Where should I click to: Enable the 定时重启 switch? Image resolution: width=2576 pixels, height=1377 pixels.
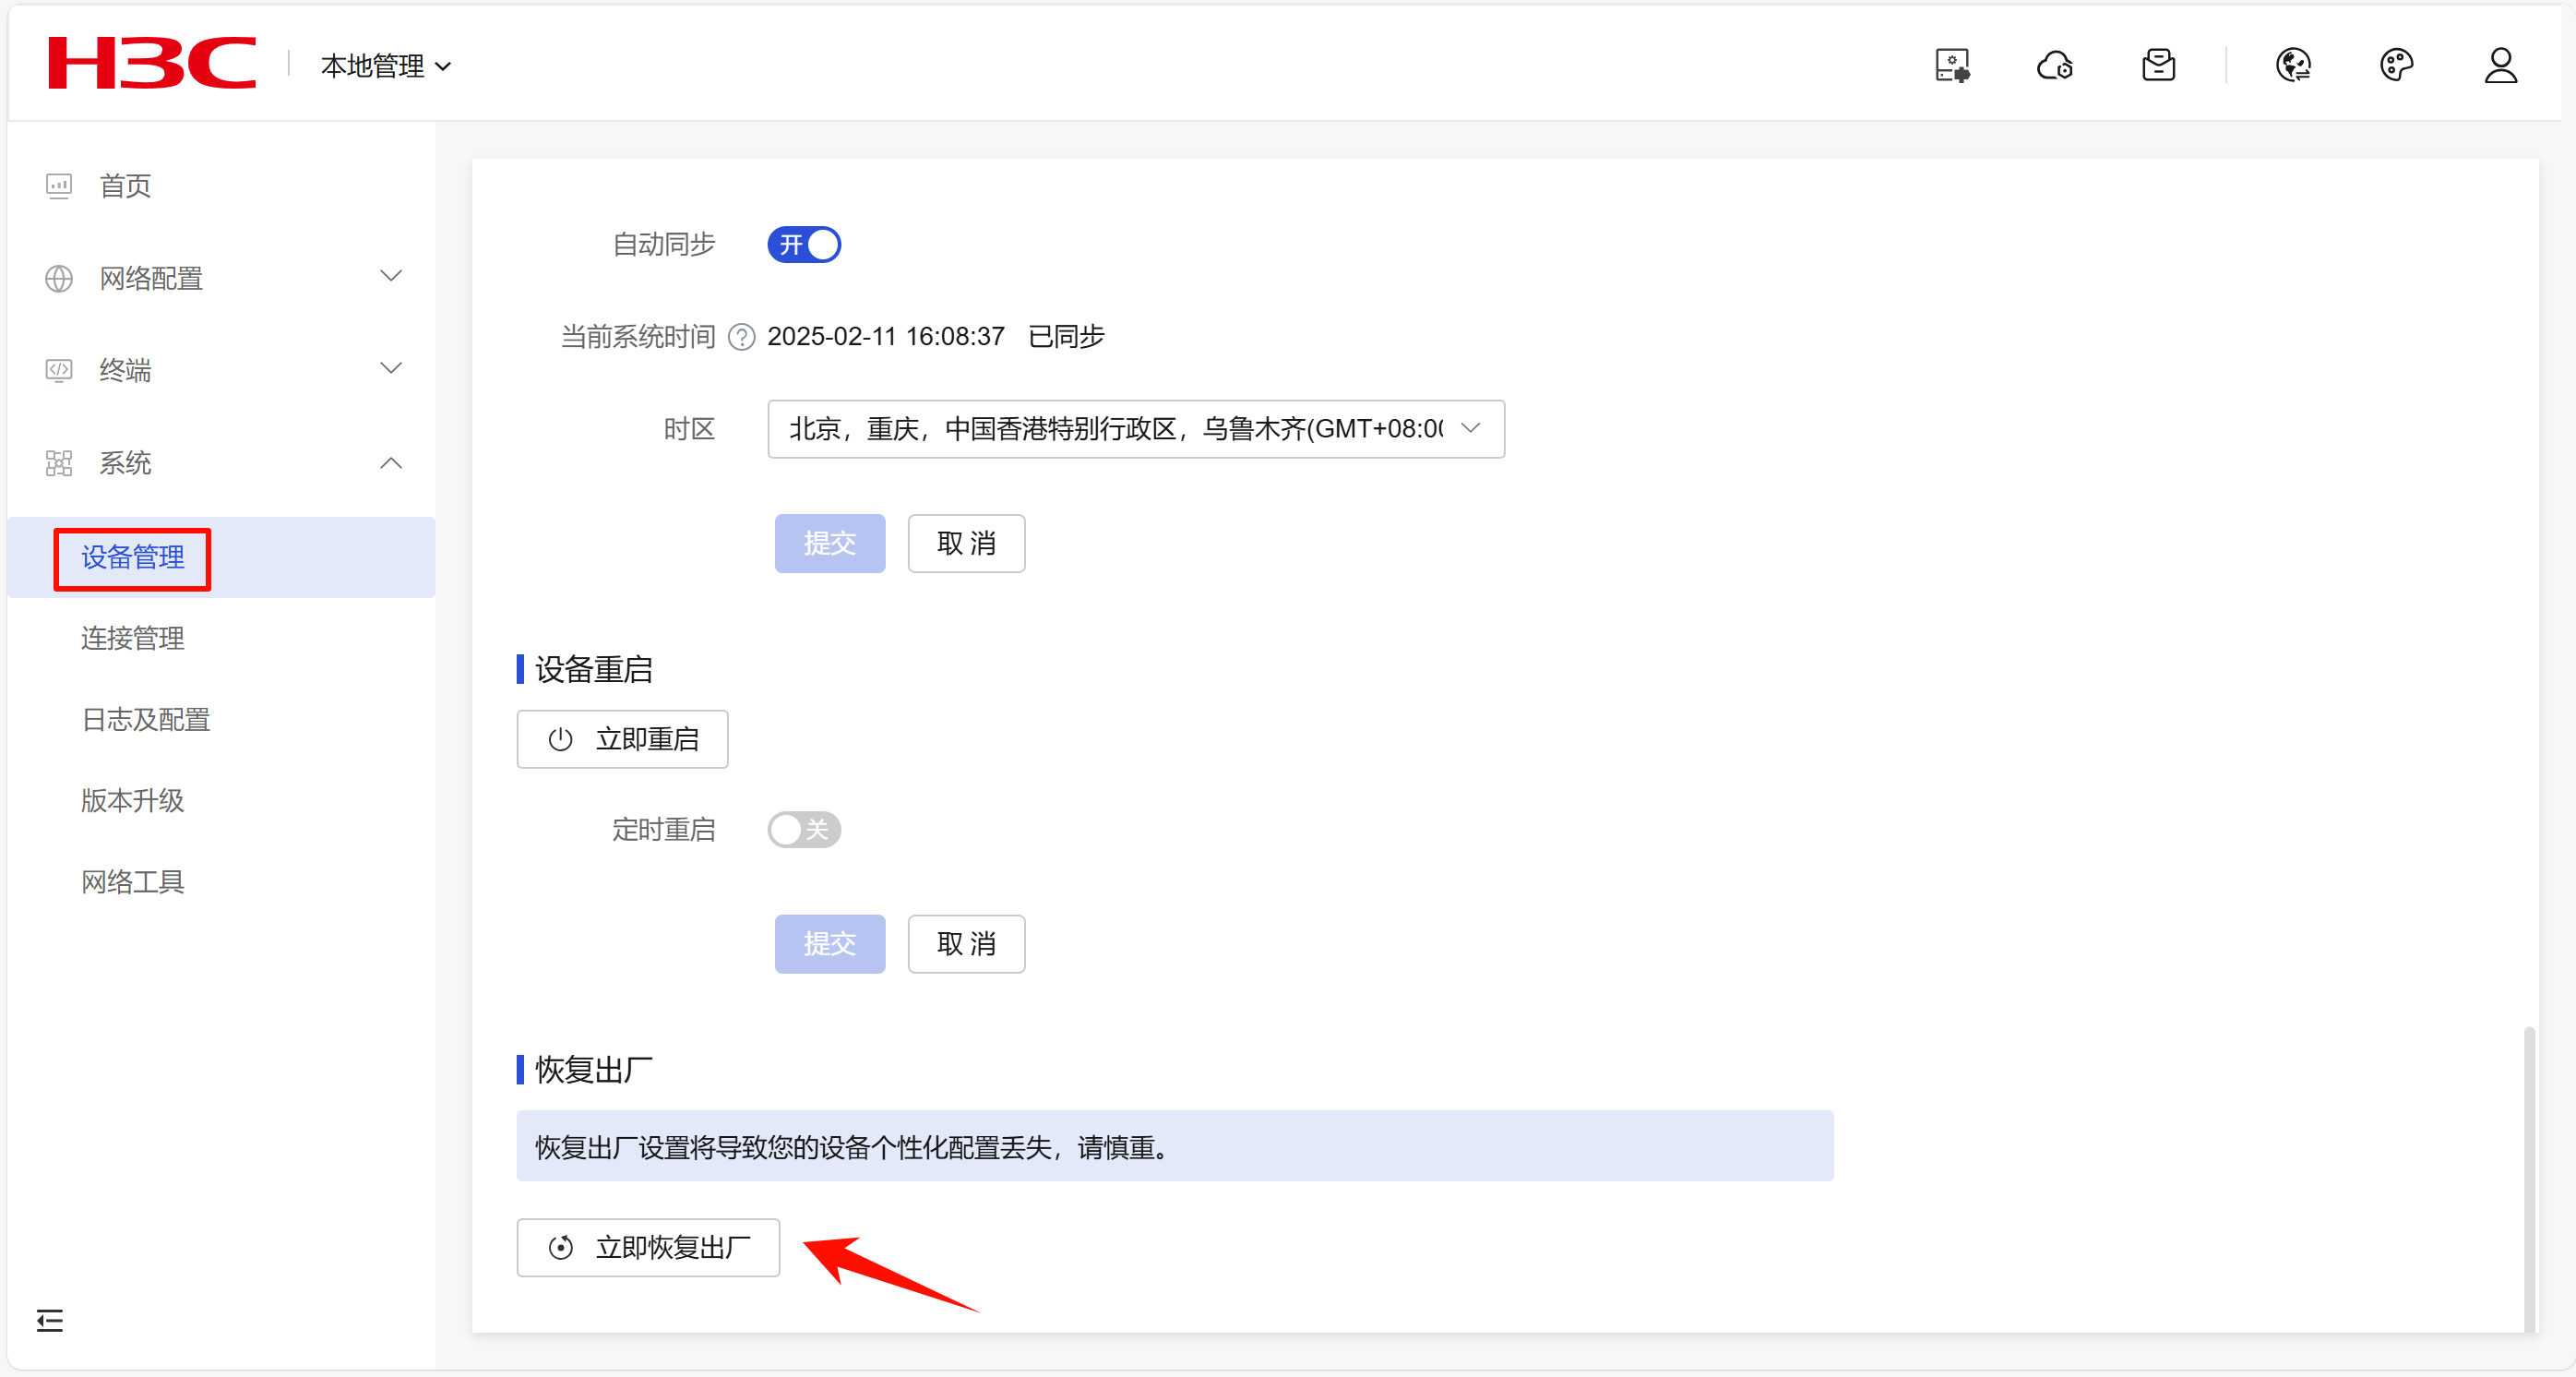pyautogui.click(x=804, y=829)
